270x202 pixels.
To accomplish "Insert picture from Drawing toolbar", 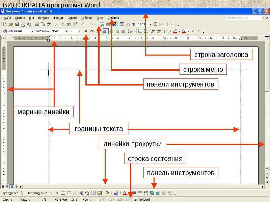I will (100, 193).
